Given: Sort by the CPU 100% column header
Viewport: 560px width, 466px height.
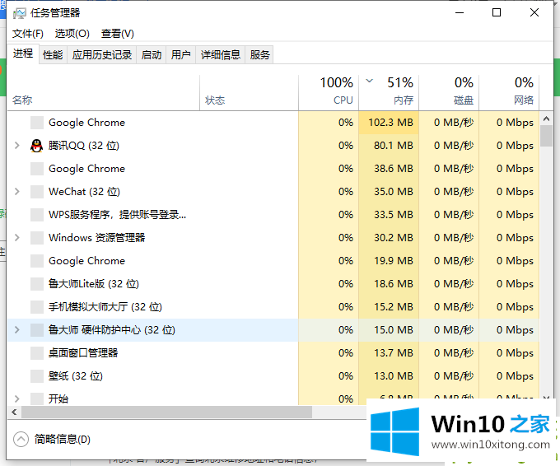Looking at the screenshot, I should (x=329, y=92).
